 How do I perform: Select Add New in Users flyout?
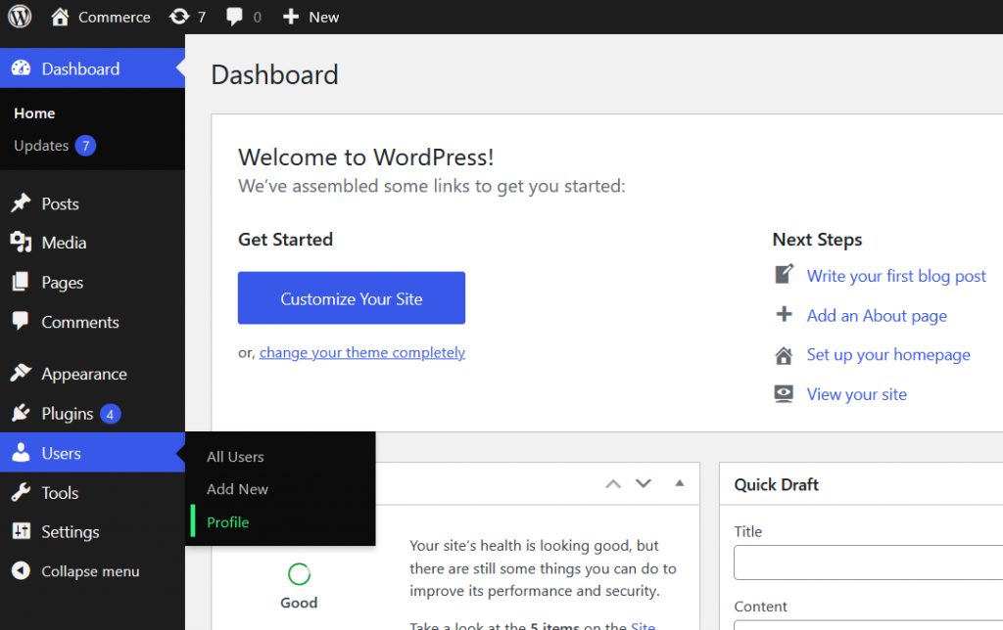point(237,489)
